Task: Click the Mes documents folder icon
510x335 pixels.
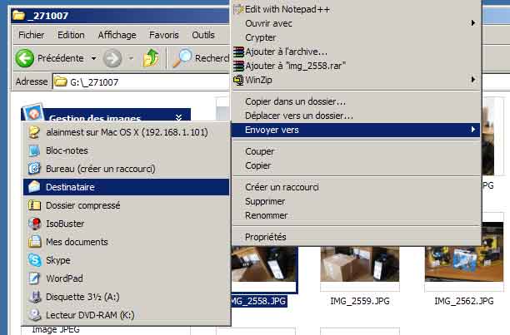Action: tap(34, 242)
